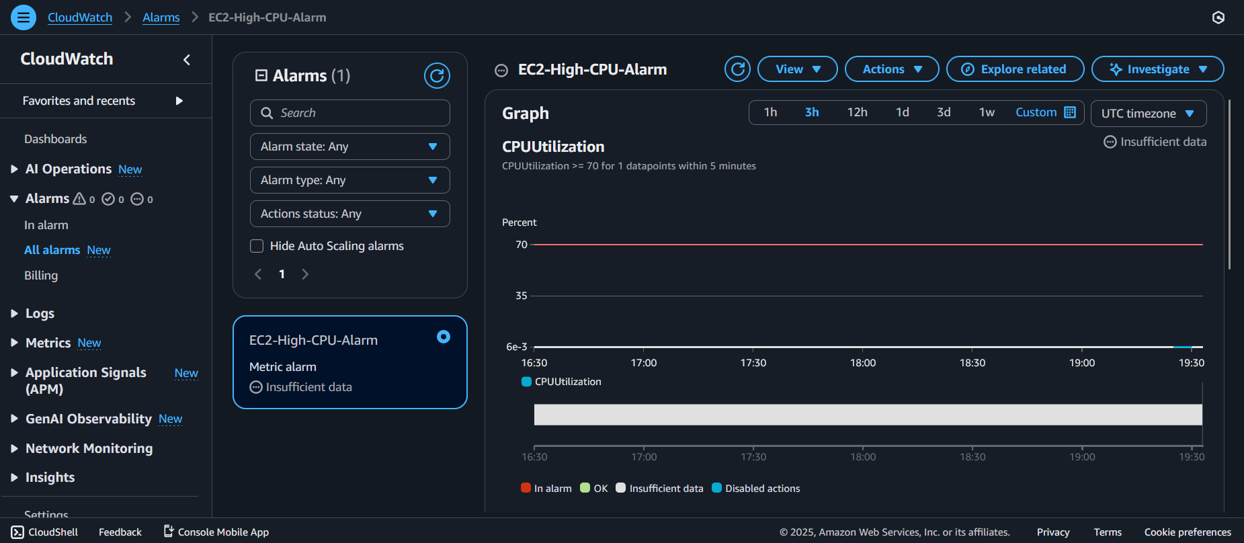Select the 3h time range

click(x=812, y=112)
